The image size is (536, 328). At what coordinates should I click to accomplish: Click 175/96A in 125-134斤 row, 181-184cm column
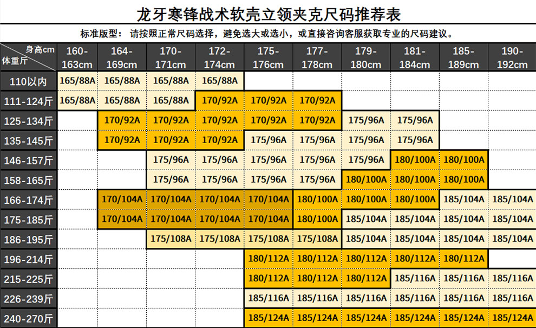pos(415,120)
